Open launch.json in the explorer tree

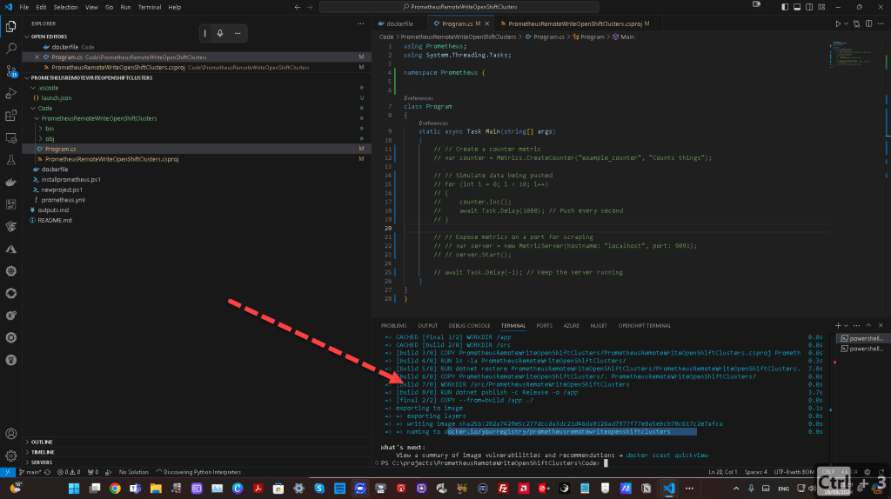point(57,98)
